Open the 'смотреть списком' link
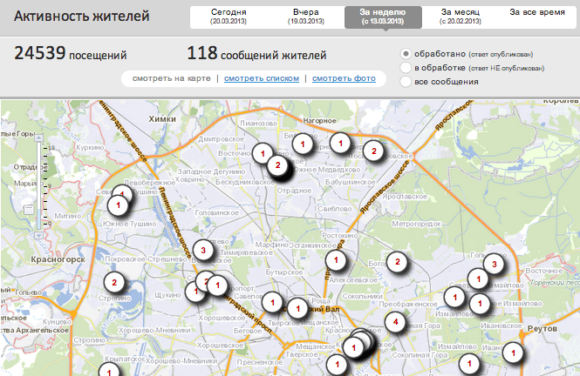 (256, 79)
